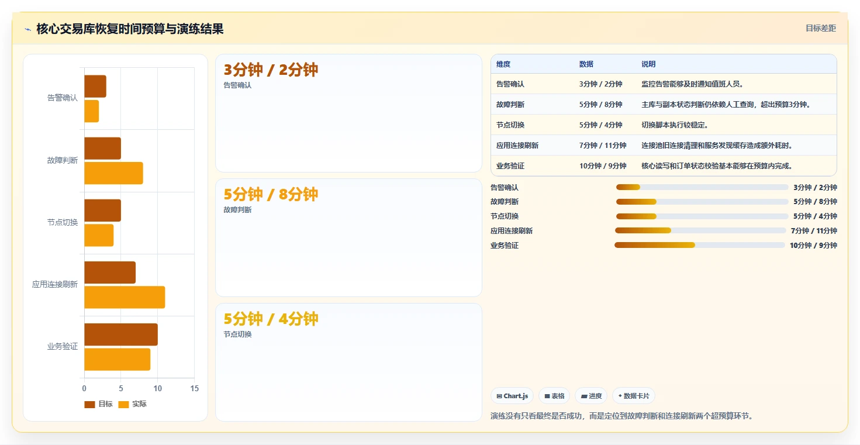
Task: Click the 目标差距 label in header
Action: 821,28
